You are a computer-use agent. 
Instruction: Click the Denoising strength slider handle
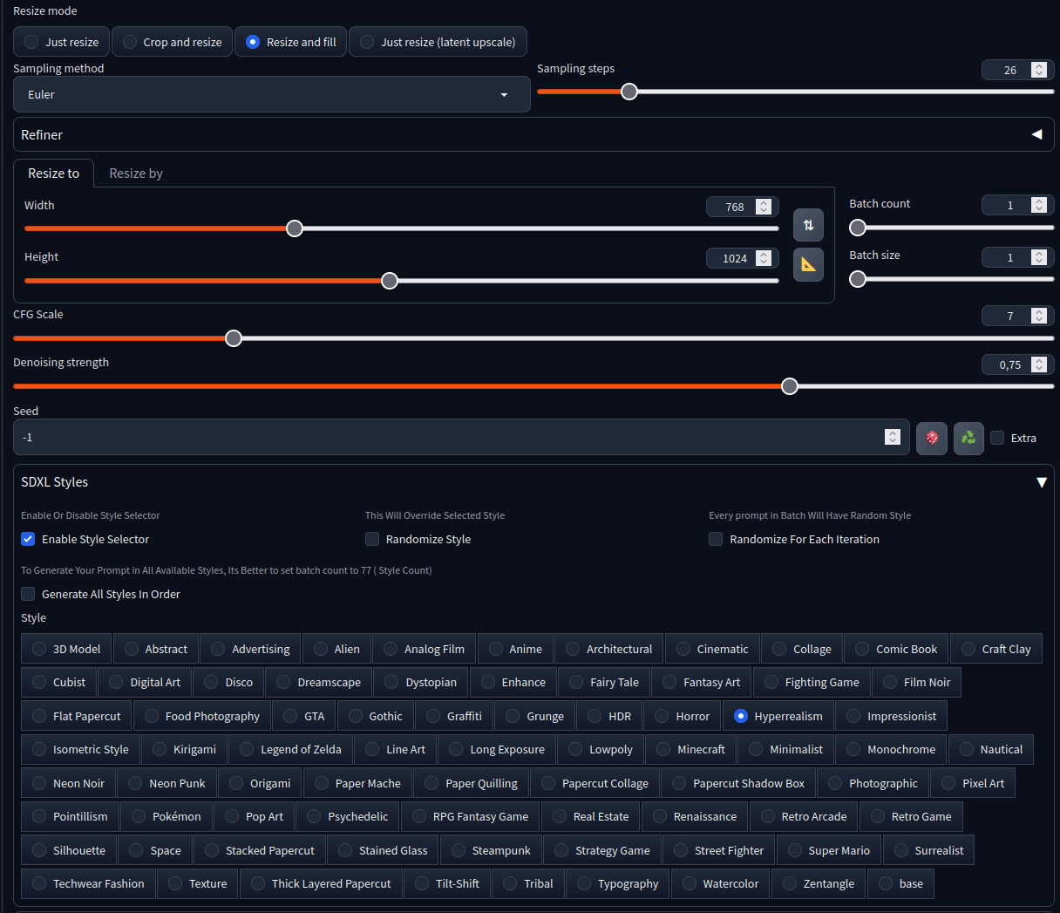(790, 386)
